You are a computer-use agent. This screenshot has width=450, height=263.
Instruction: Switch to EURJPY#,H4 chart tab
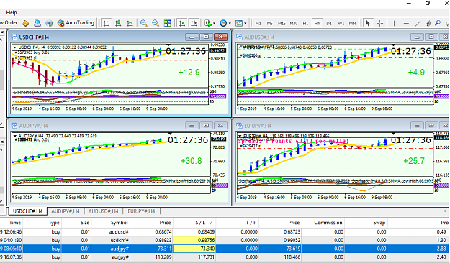(x=141, y=211)
